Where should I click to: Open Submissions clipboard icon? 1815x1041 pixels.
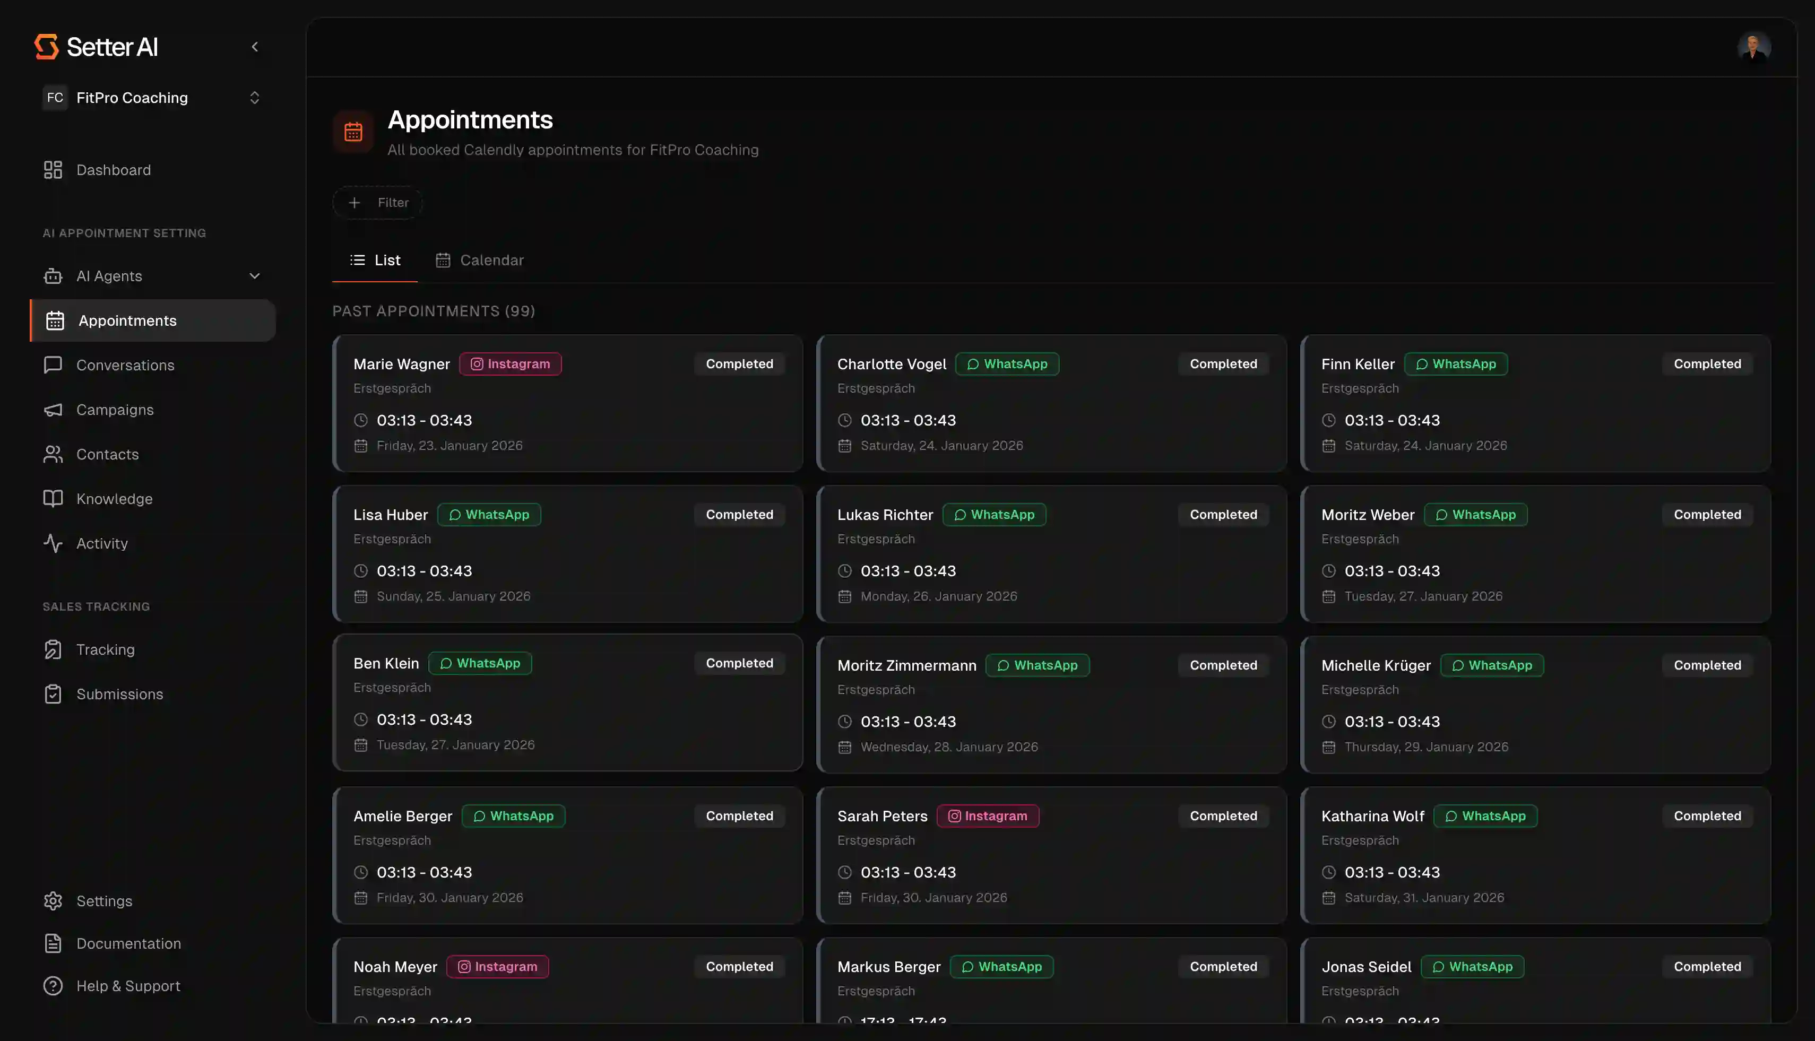[x=53, y=694]
